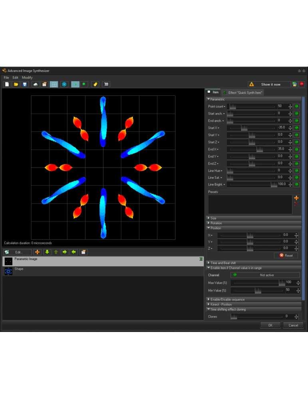The image size is (308, 399).
Task: Expand the Rotation section
Action: click(x=216, y=223)
